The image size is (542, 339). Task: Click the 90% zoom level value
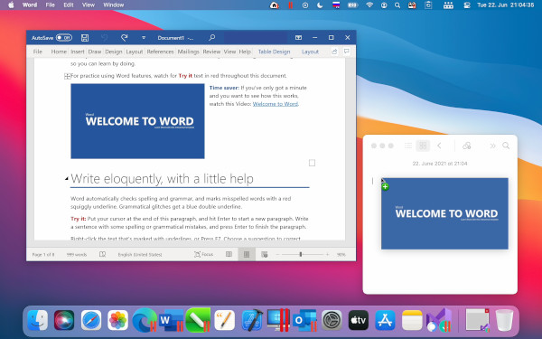click(341, 255)
